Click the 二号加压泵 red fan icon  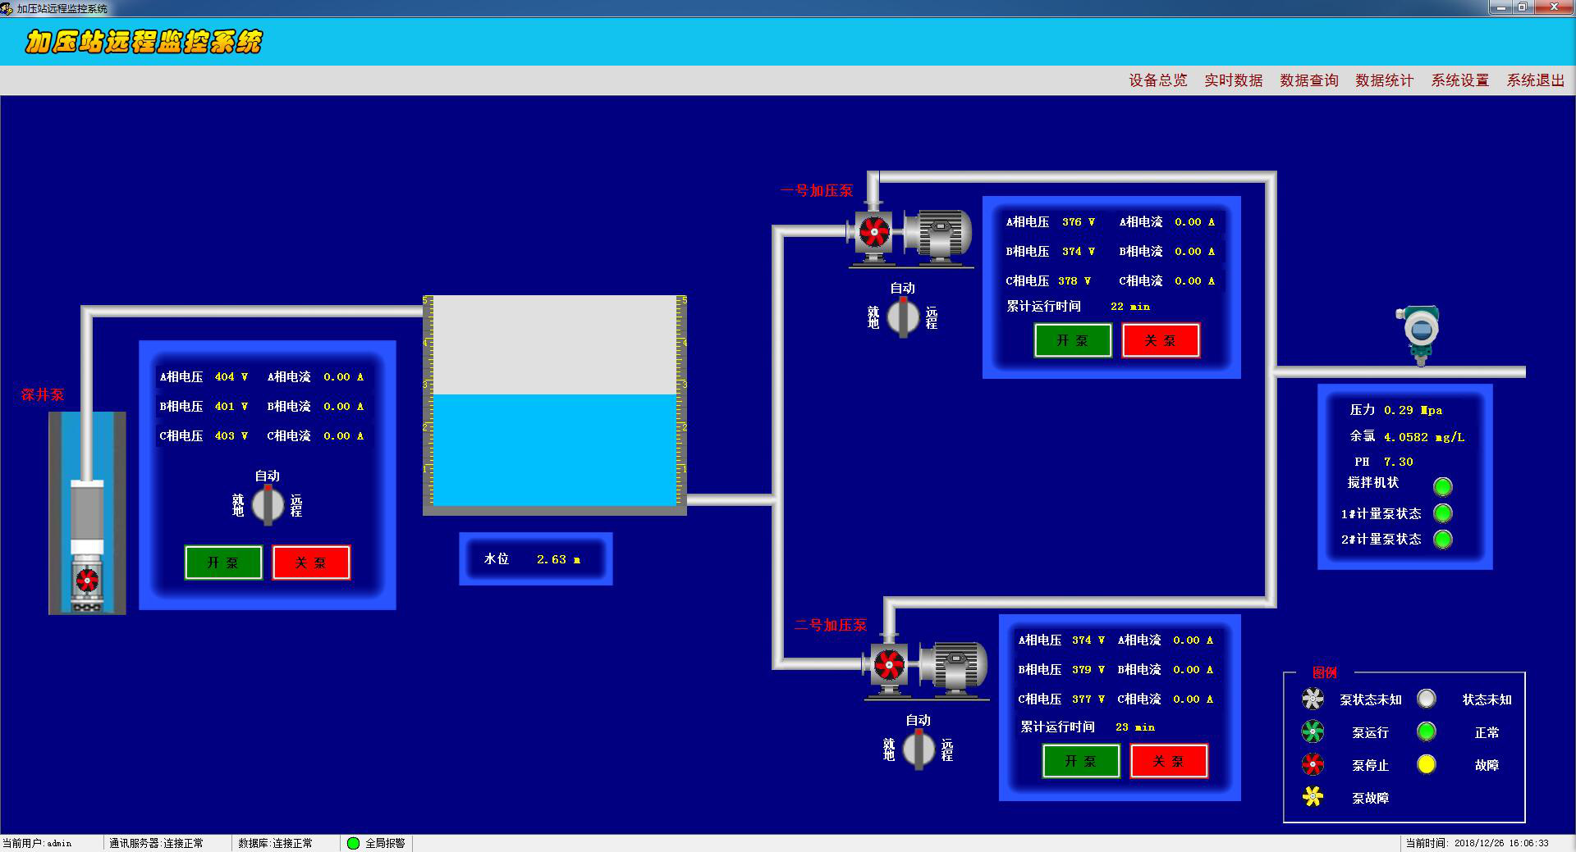(889, 664)
